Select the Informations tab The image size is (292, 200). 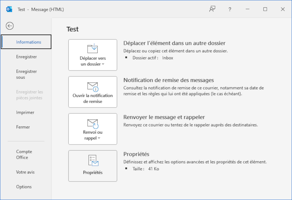pos(29,42)
